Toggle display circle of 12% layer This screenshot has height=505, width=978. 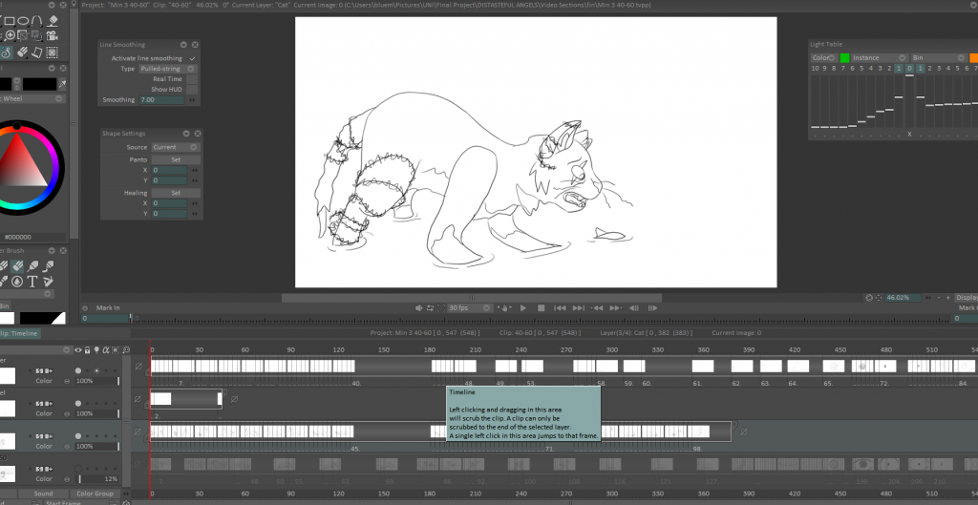pos(78,468)
